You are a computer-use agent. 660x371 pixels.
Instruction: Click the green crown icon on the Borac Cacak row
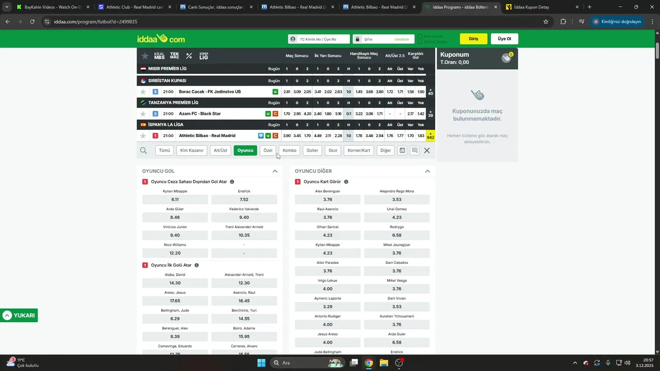coord(275,92)
